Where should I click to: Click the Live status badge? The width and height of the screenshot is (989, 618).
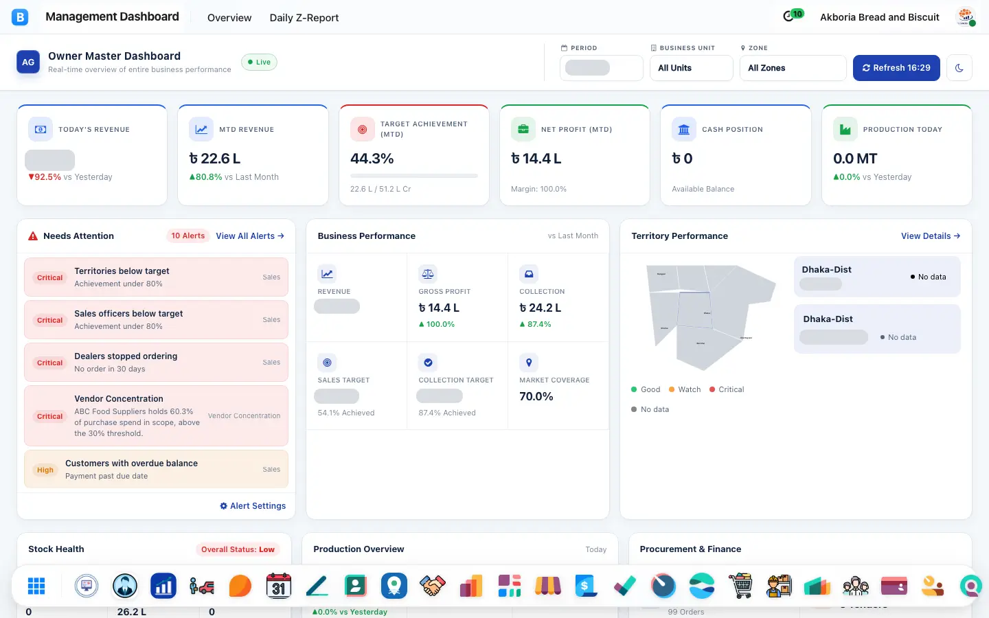(259, 62)
